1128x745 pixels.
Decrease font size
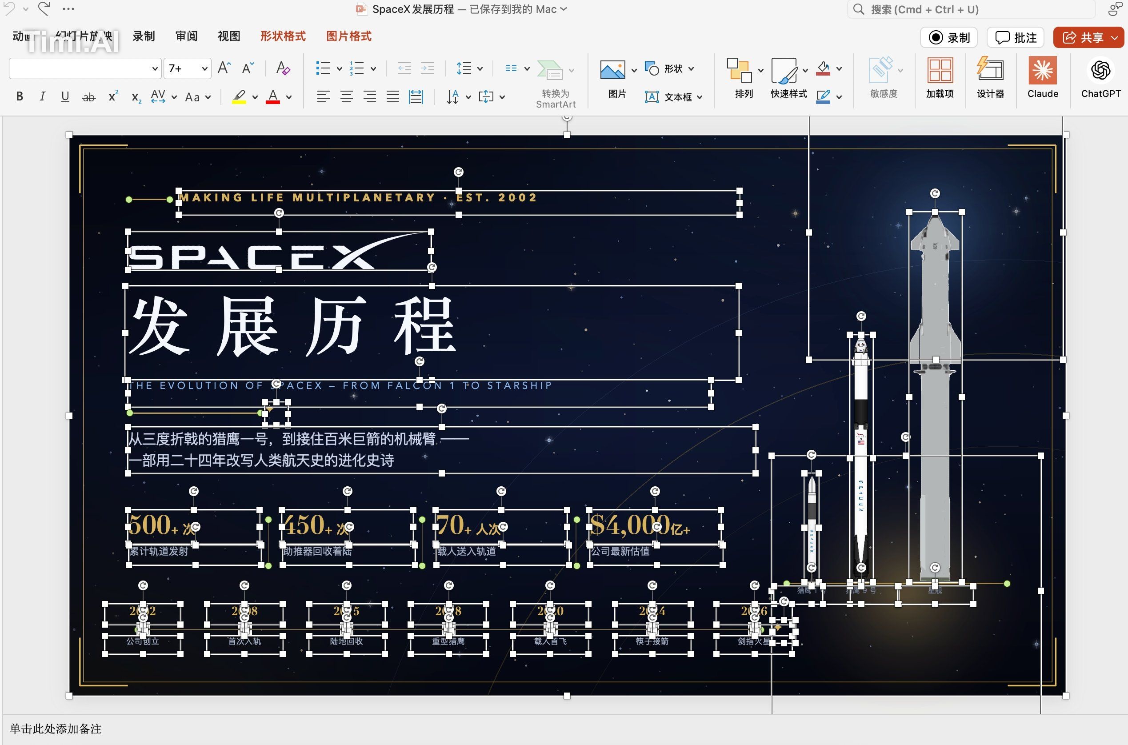pyautogui.click(x=248, y=68)
